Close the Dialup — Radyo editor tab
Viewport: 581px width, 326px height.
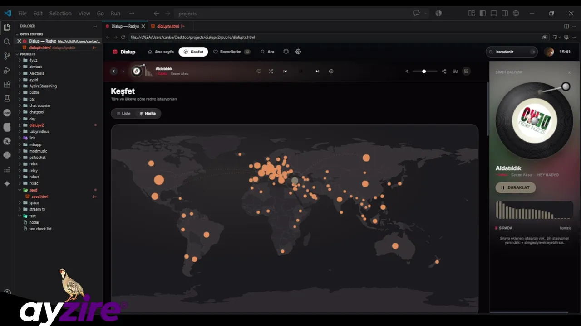(x=143, y=26)
